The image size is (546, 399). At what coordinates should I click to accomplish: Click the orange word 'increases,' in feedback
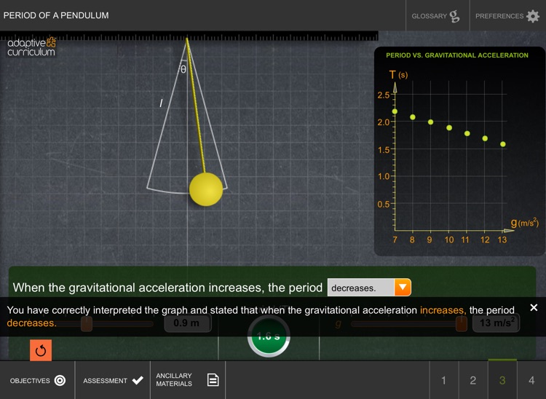click(443, 310)
